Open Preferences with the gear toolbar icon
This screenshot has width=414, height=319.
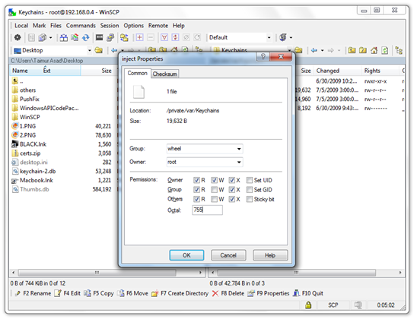[18, 37]
